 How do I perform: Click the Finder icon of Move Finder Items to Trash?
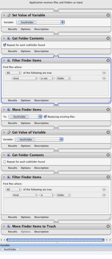(x=9, y=226)
